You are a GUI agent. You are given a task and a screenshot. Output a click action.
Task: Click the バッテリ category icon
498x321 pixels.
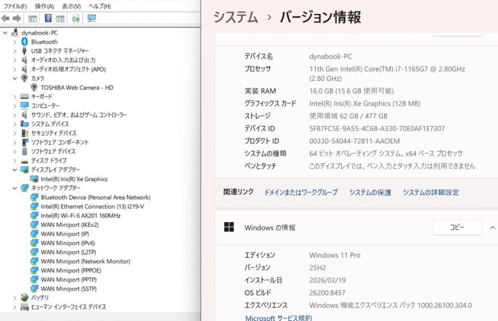(x=24, y=298)
